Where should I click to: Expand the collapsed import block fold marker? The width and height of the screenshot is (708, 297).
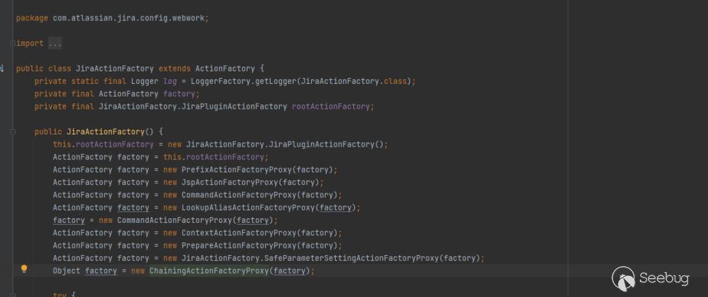pos(13,43)
